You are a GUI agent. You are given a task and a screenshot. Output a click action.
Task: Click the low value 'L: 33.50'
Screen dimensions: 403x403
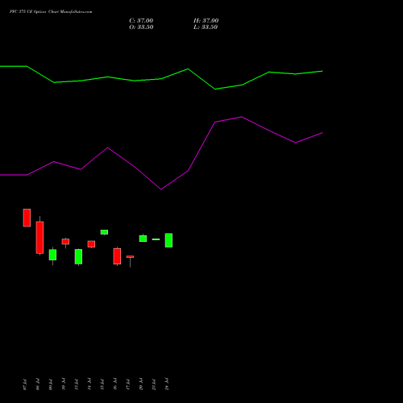click(206, 27)
